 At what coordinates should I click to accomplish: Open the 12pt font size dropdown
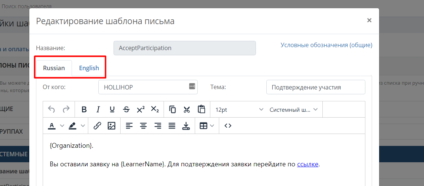239,110
